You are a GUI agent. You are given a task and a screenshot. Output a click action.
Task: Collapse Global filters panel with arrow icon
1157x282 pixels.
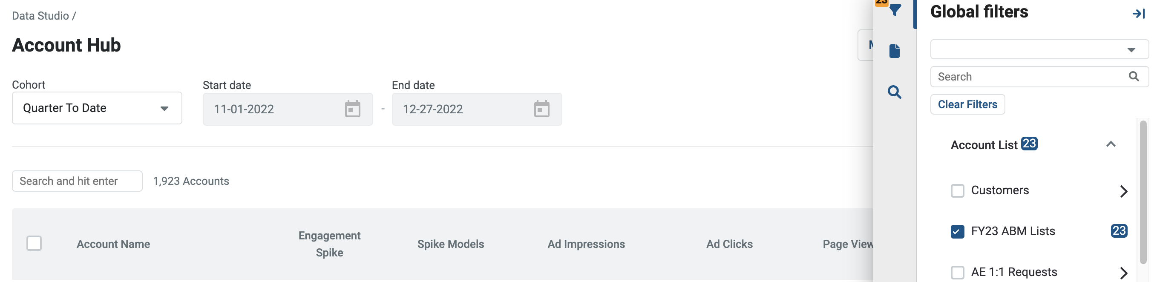(x=1138, y=14)
